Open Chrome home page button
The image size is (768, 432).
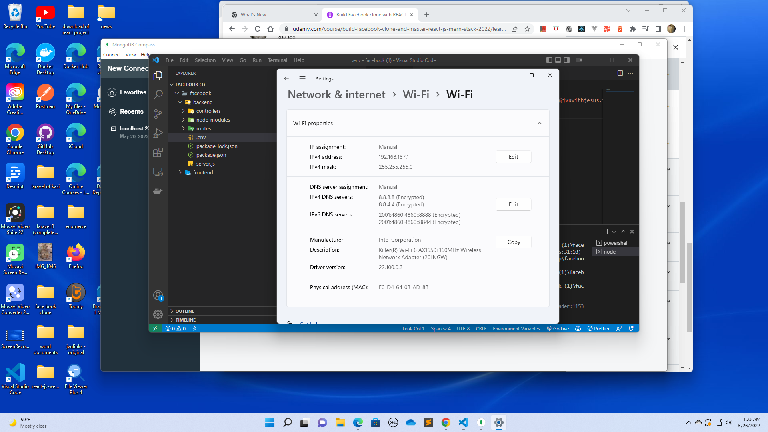pos(270,29)
